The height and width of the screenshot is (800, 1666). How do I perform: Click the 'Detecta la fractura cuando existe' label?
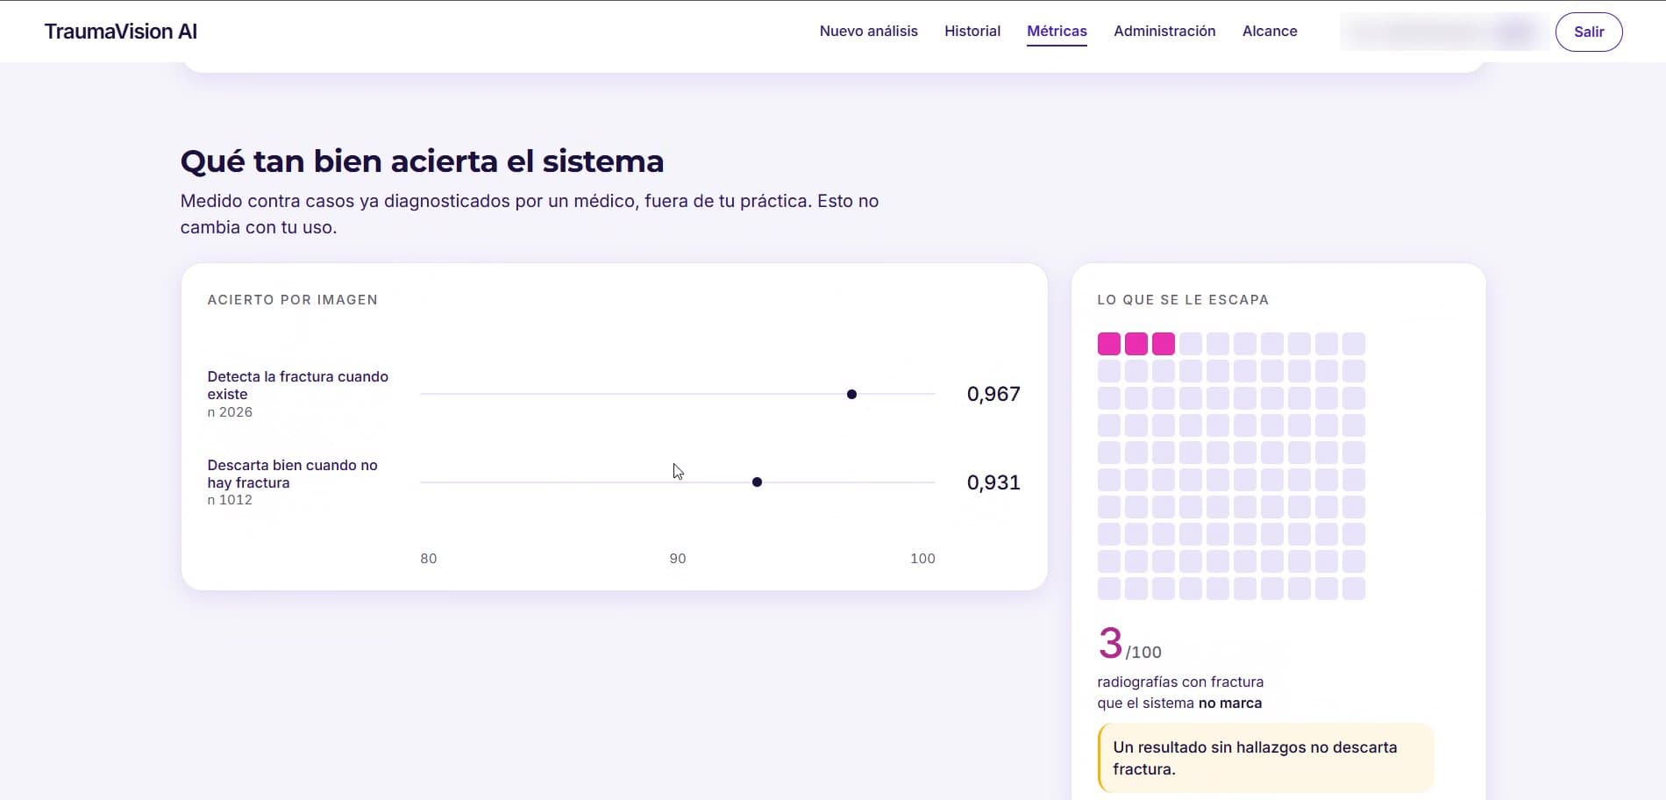coord(297,385)
